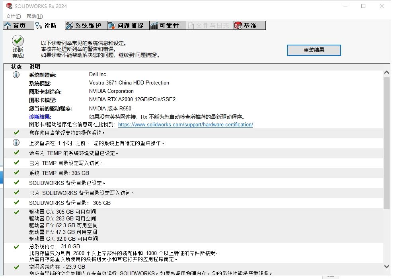Open the 帮助(H) menu
Screen dimensions: 394x279
click(35, 16)
